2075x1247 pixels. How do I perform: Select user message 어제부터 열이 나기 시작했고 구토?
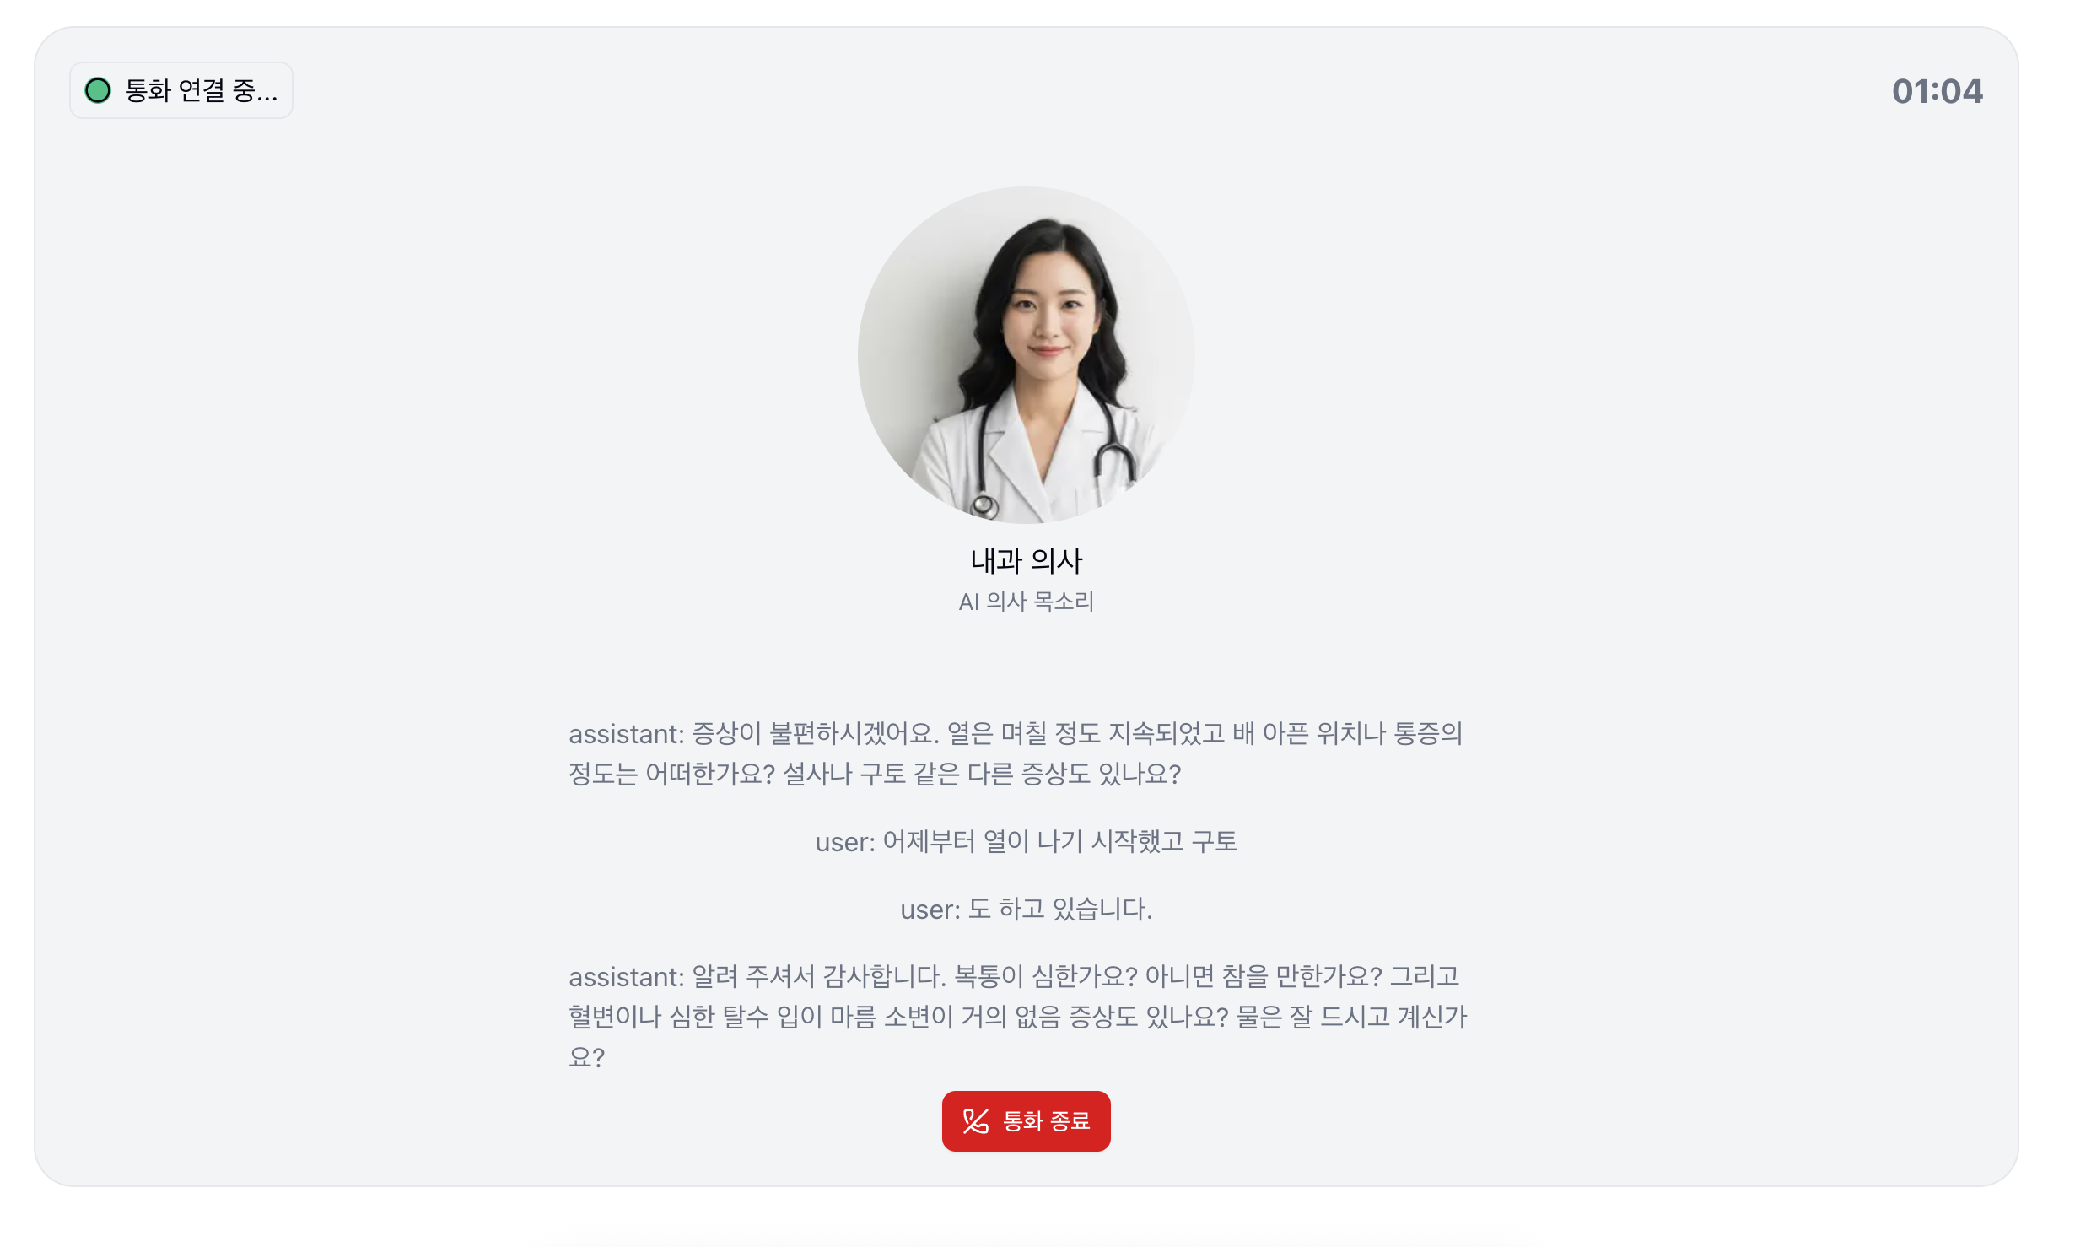click(x=1026, y=841)
